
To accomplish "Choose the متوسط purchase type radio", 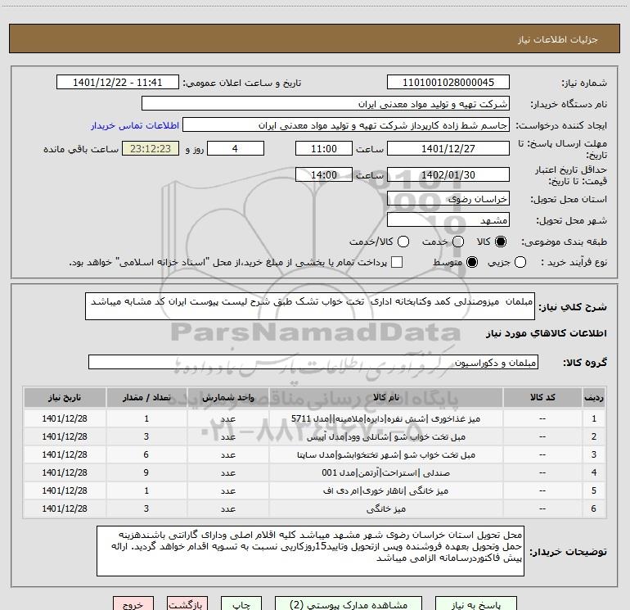I will tap(472, 262).
